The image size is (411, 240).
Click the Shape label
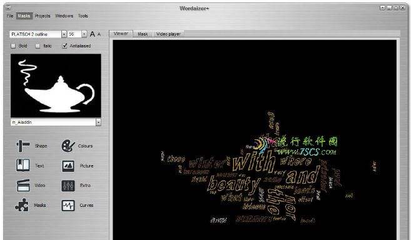[41, 146]
